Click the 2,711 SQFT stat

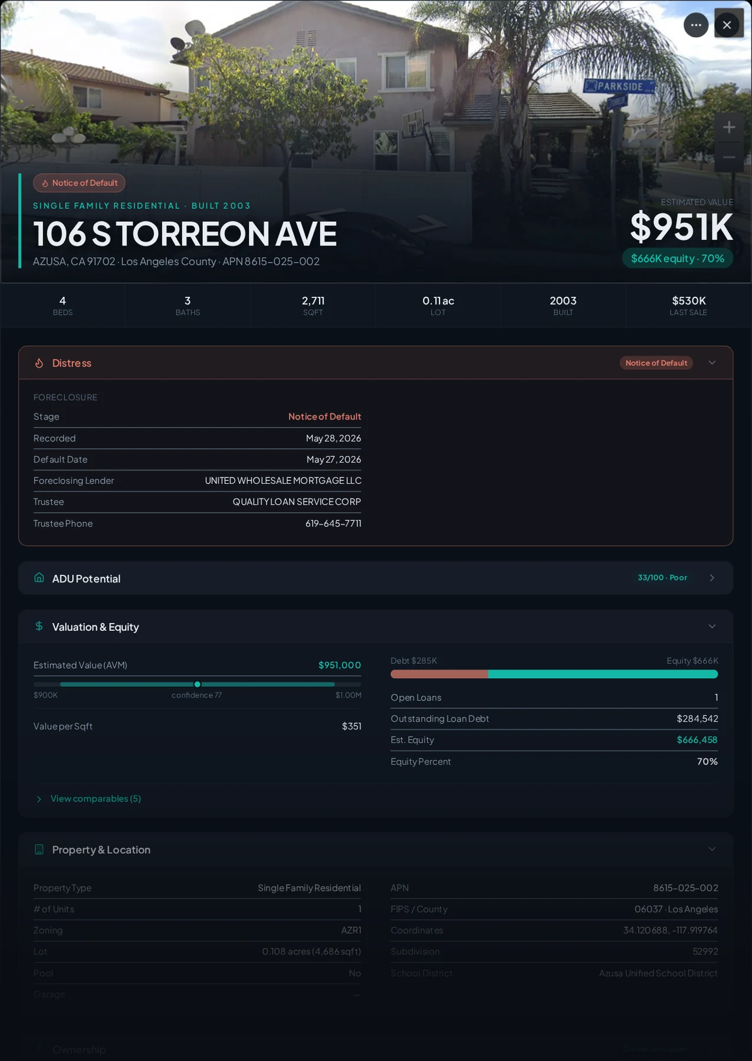tap(313, 305)
